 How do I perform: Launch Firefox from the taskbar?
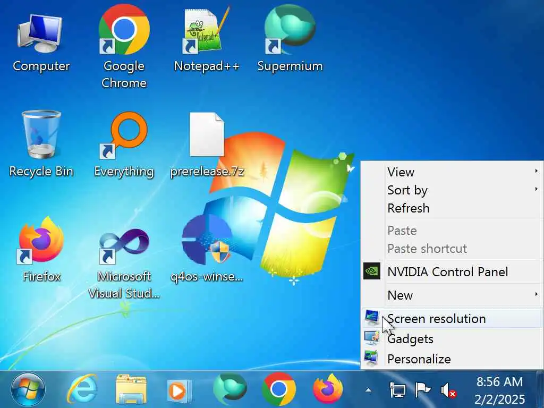point(328,389)
